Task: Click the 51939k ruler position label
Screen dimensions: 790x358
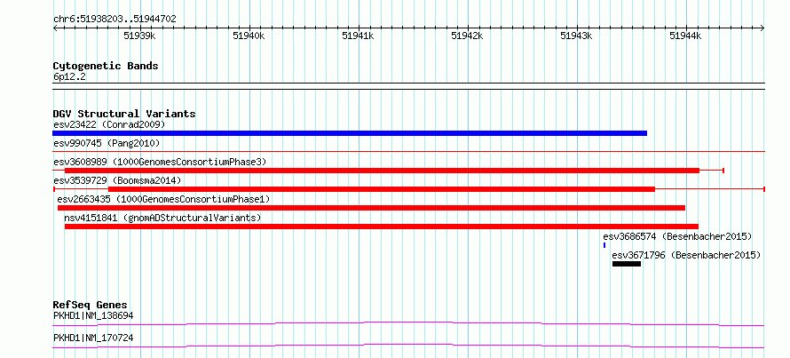Action: pos(139,36)
